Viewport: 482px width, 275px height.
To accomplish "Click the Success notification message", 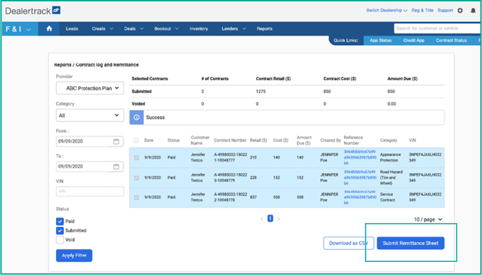I will click(x=287, y=118).
